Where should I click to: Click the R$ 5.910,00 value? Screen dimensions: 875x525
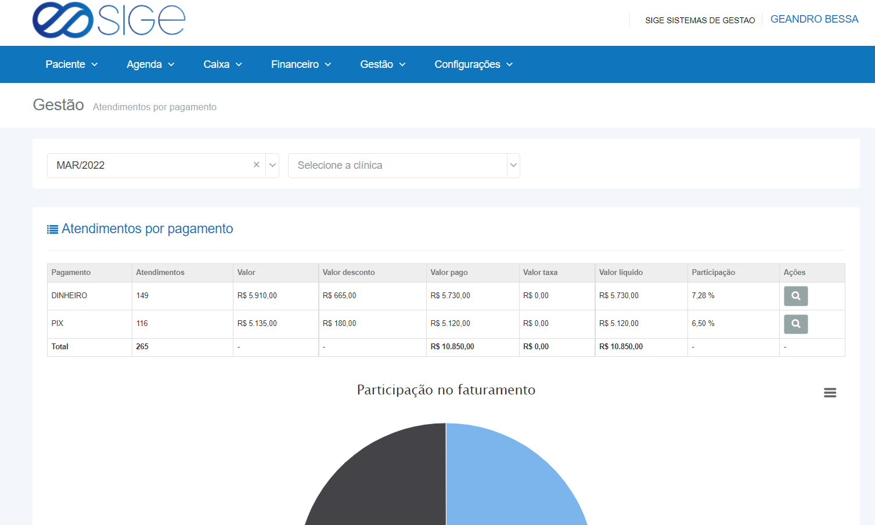pyautogui.click(x=257, y=296)
